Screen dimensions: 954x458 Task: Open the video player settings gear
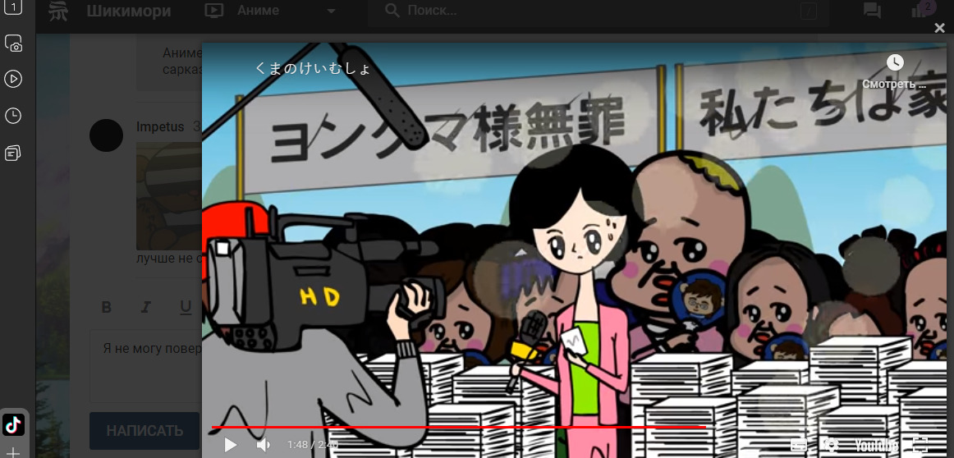point(831,445)
